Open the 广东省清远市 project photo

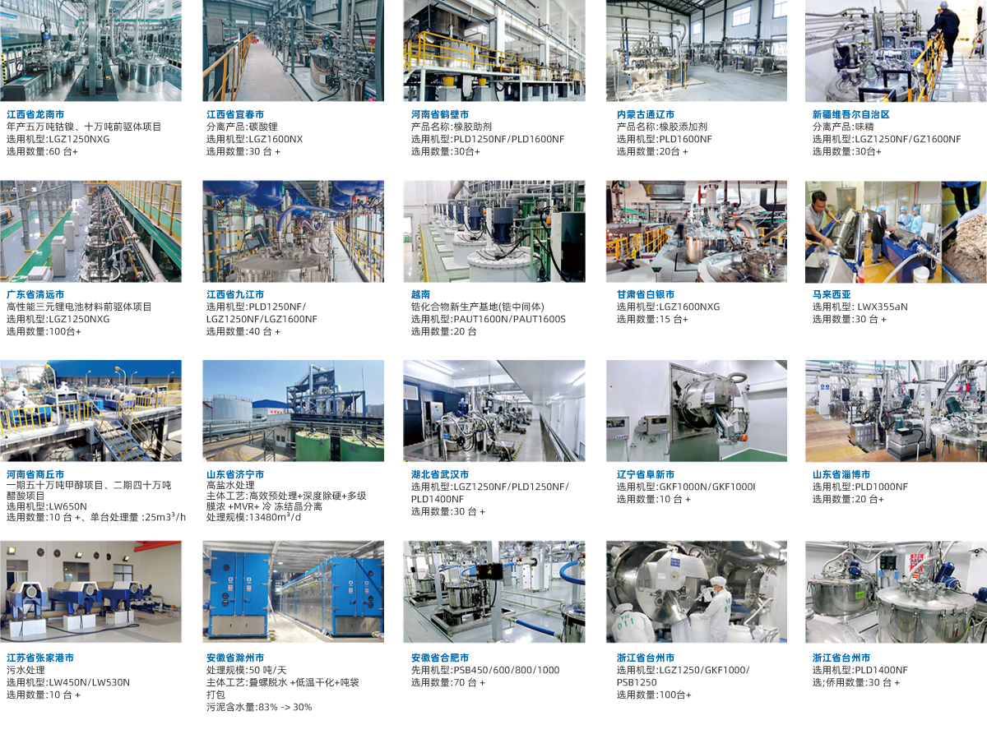pyautogui.click(x=90, y=232)
